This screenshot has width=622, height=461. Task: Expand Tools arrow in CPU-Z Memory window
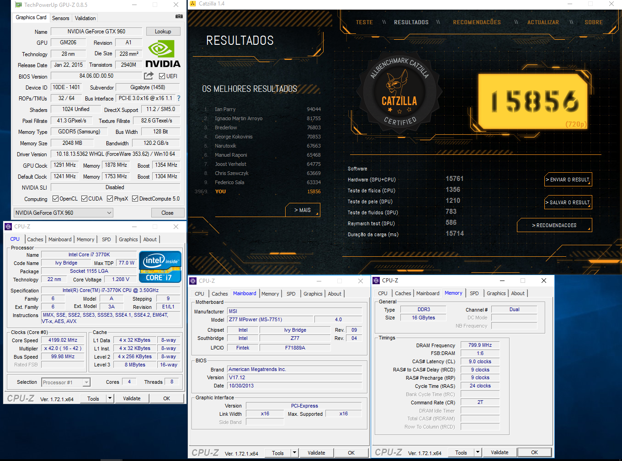(x=478, y=452)
